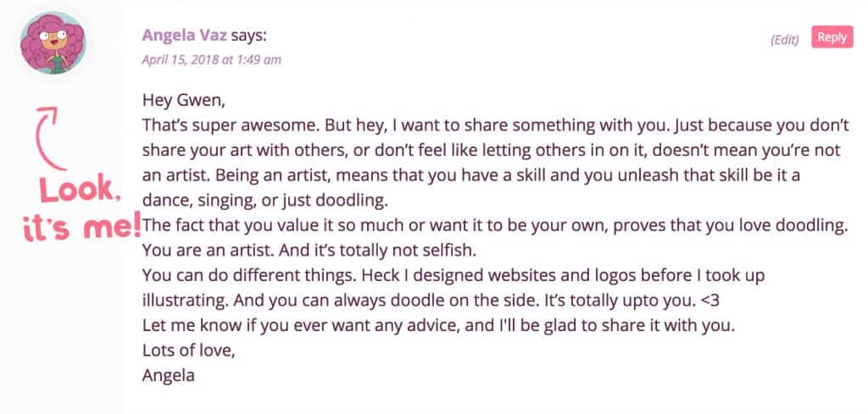Viewport: 868px width, 414px height.
Task: Click the text "dance, singing, or just doodling."
Action: click(265, 201)
